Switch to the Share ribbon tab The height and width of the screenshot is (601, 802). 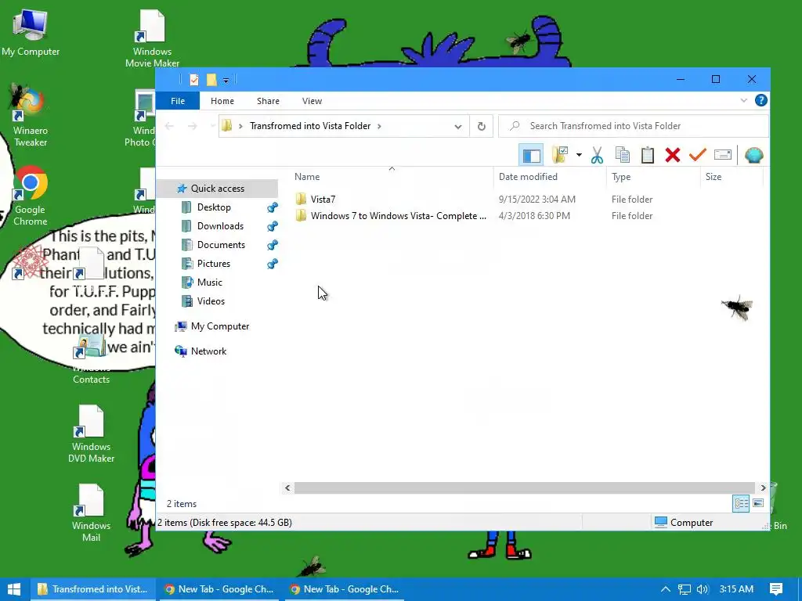268,101
